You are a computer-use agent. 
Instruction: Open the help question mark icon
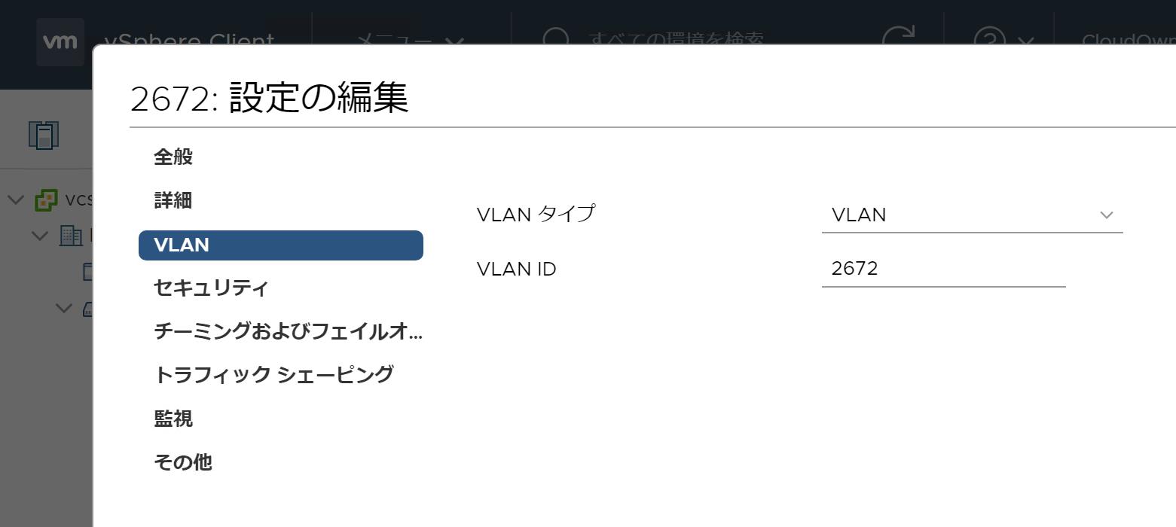point(990,39)
